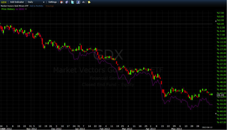This screenshot has width=227, height=130.
Task: Select the Price History label
Action: tap(8, 9)
